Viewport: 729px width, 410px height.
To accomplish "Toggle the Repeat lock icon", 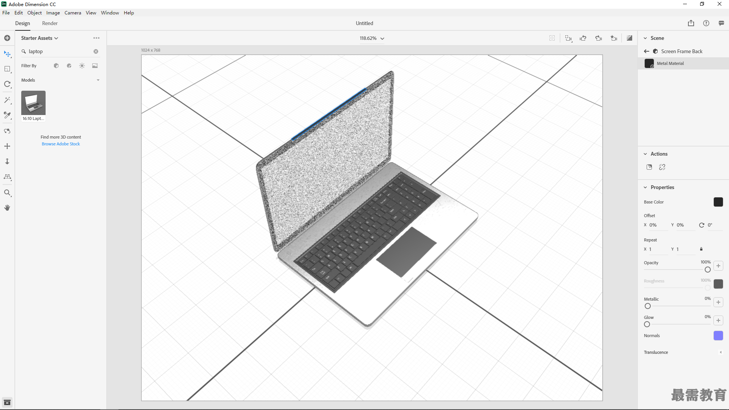I will click(701, 249).
